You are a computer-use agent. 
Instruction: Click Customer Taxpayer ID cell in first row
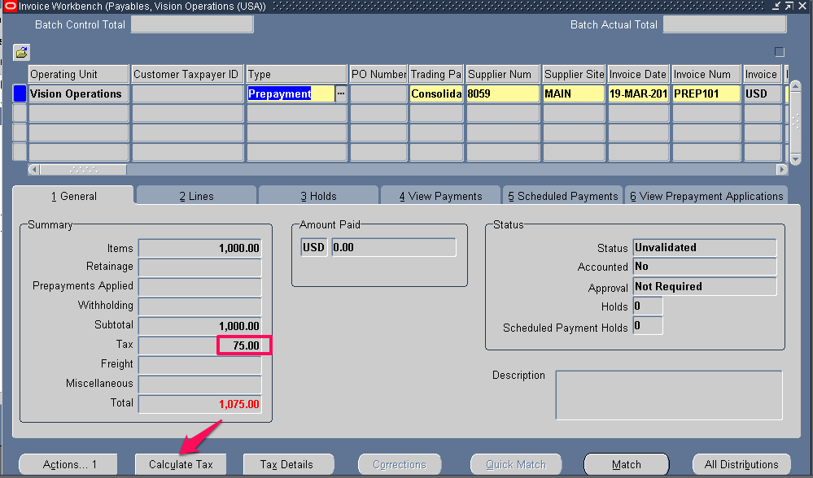click(x=188, y=93)
